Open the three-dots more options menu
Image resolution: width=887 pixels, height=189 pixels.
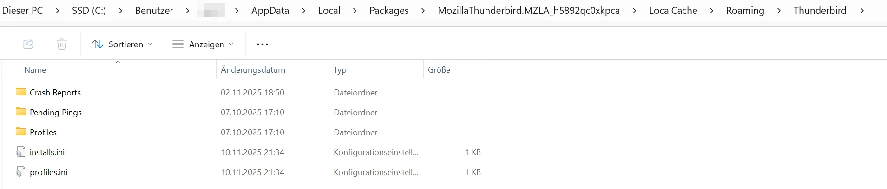click(x=263, y=44)
